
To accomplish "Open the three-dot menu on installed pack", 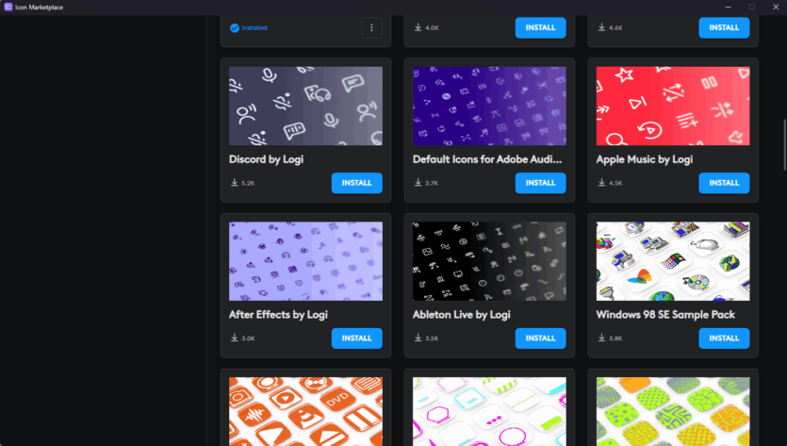I will pyautogui.click(x=371, y=27).
